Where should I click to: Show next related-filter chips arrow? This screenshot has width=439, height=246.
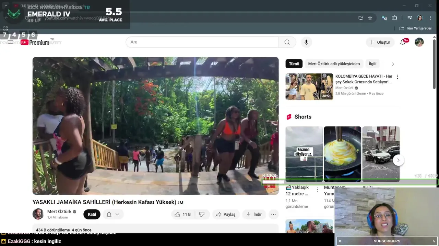pos(393,64)
